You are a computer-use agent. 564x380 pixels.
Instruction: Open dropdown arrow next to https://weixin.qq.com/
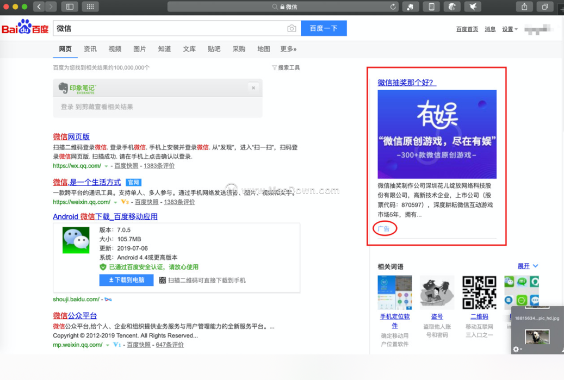pos(115,202)
